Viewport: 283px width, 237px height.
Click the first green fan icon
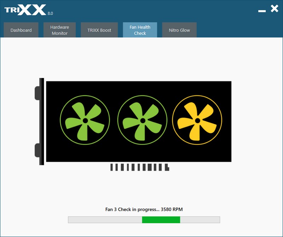tap(85, 120)
